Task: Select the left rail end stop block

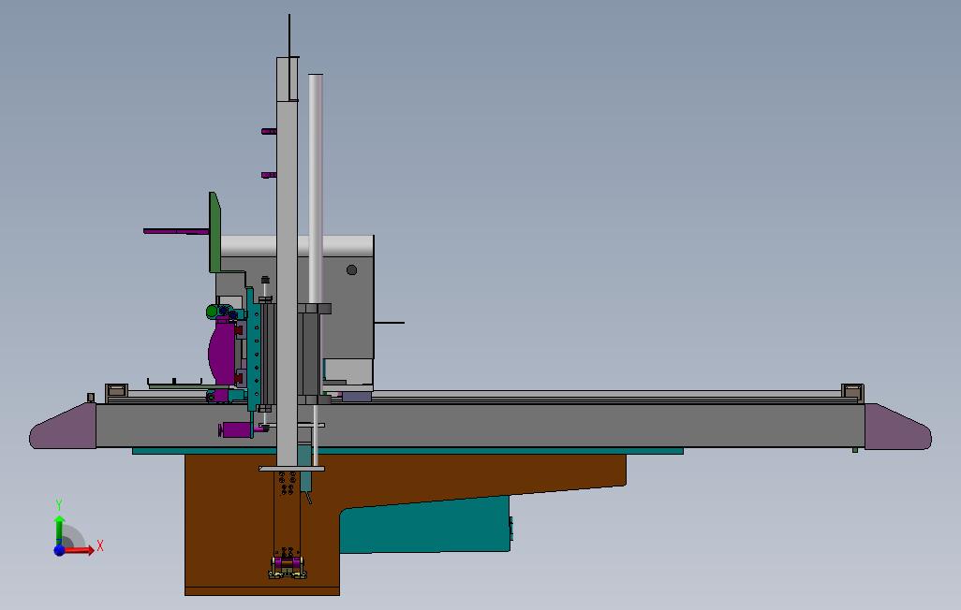Action: (116, 391)
